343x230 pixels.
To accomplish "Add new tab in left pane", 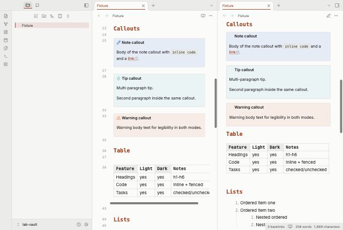I will coord(153,5).
